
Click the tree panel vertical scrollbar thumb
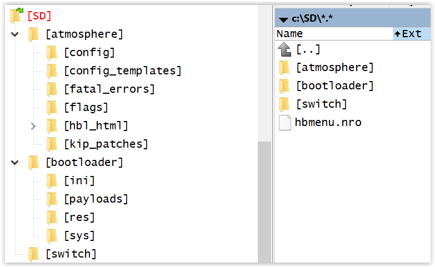point(264,202)
